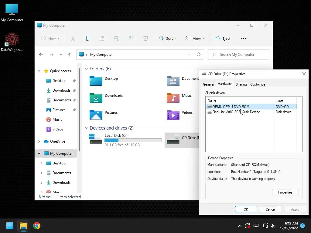Screen dimensions: 311x233
Task: Select Videos under Quick access
Action: click(57, 129)
